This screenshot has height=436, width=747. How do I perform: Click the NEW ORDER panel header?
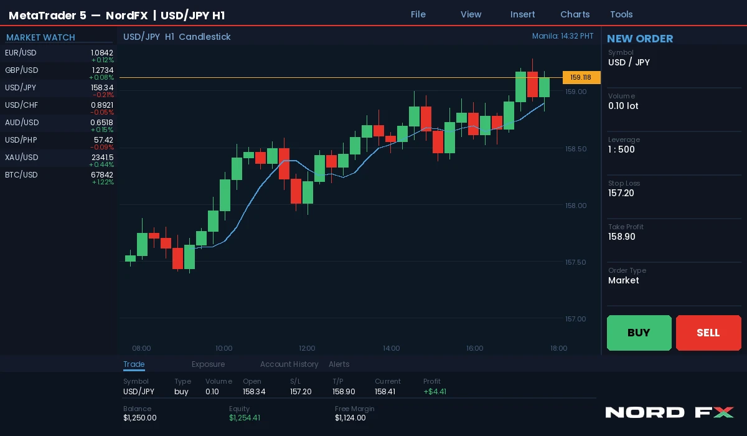click(x=640, y=39)
